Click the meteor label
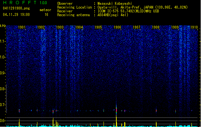 [45, 10]
